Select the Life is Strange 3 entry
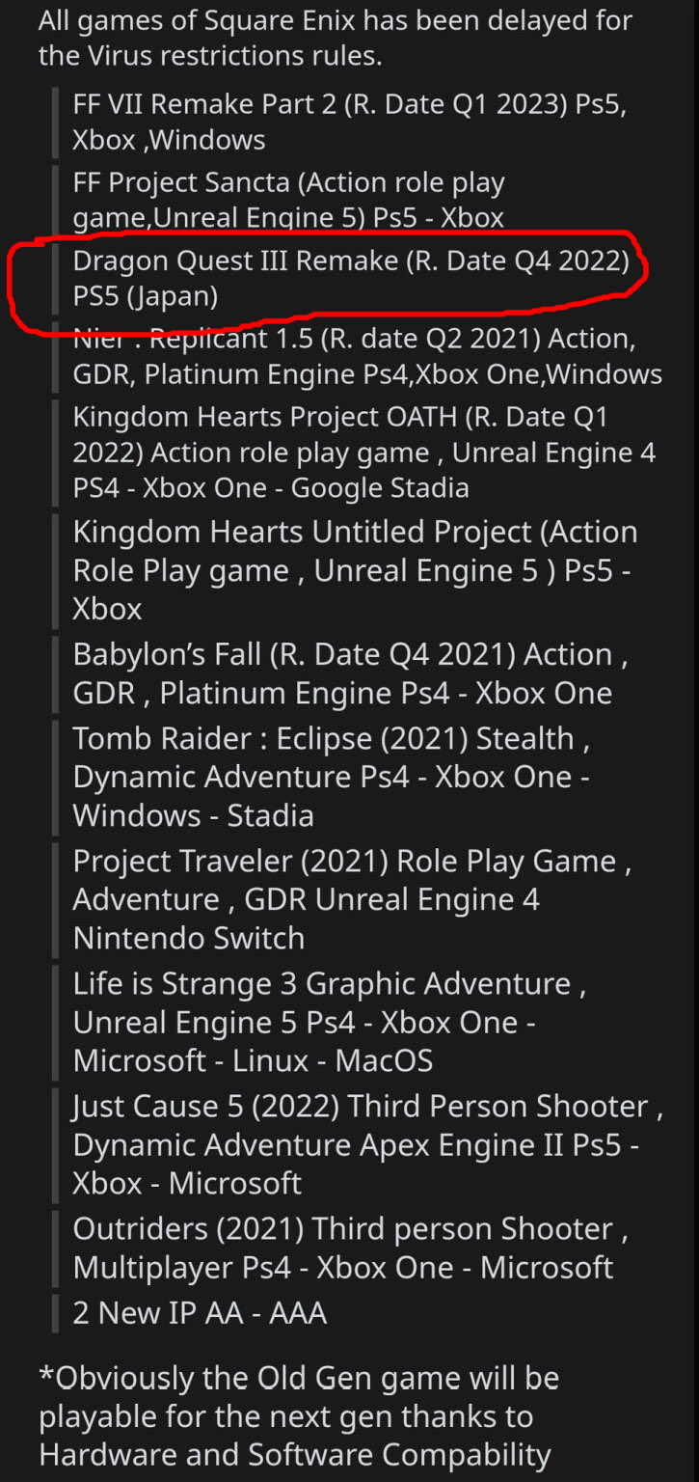This screenshot has width=699, height=1482. pyautogui.click(x=330, y=1022)
